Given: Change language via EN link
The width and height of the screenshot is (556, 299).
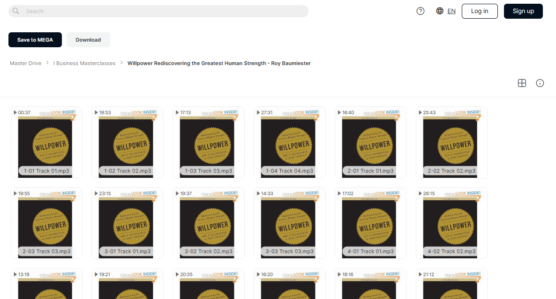Looking at the screenshot, I should [x=451, y=11].
